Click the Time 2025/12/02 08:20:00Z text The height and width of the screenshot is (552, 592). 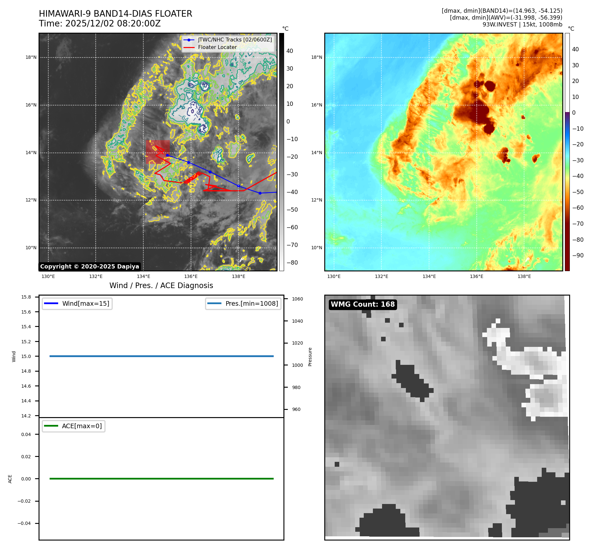click(100, 24)
